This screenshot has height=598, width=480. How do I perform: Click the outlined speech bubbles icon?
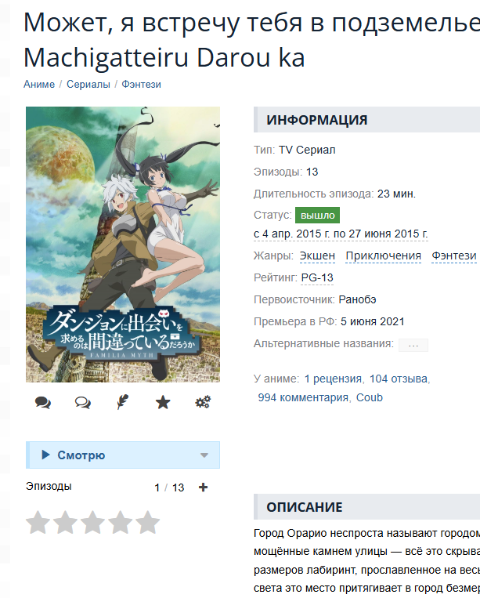point(83,402)
